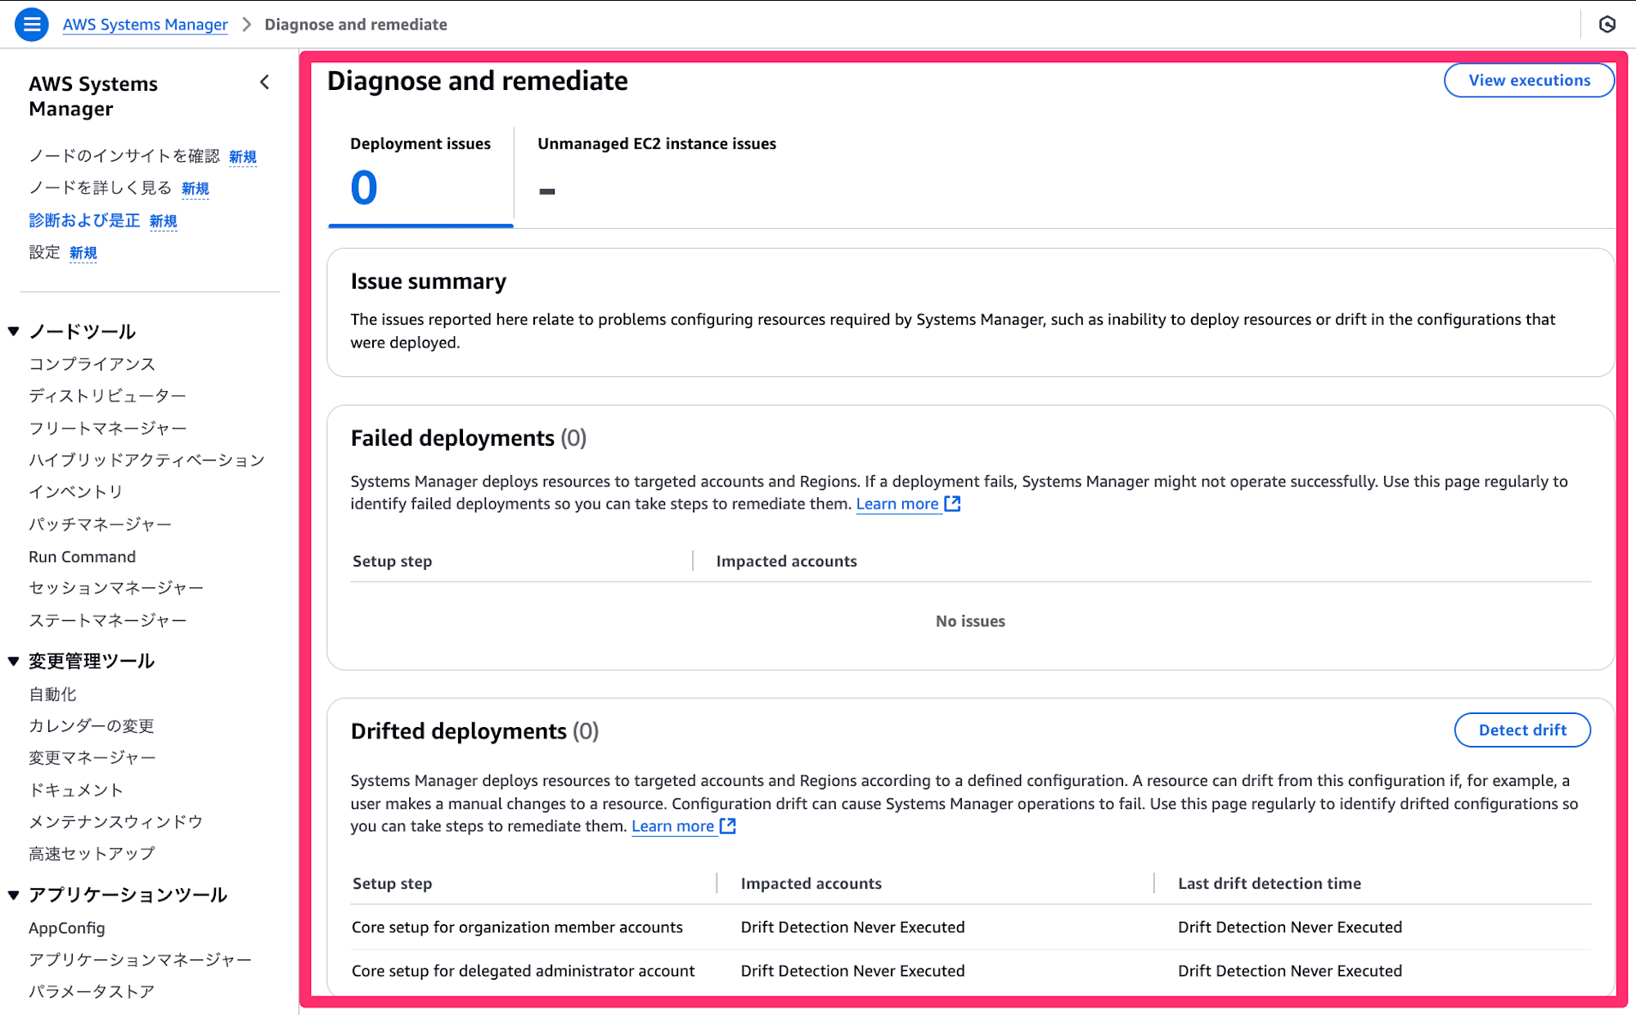Viewport: 1636px width, 1015px height.
Task: Go to AWS Systems Manager breadcrumb
Action: 145,25
